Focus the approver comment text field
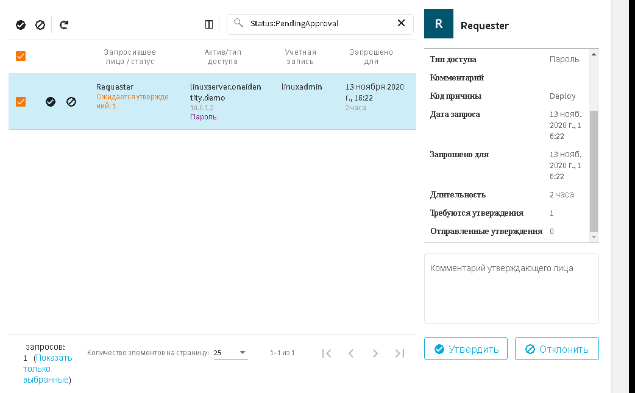Screen dimensions: 635x393 tap(511, 288)
